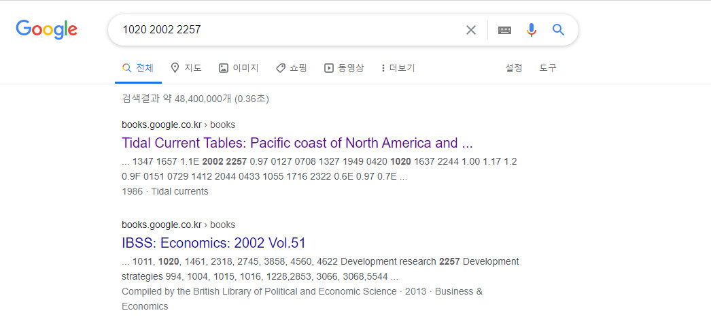The image size is (711, 330).
Task: Click the Google logo
Action: point(46,29)
